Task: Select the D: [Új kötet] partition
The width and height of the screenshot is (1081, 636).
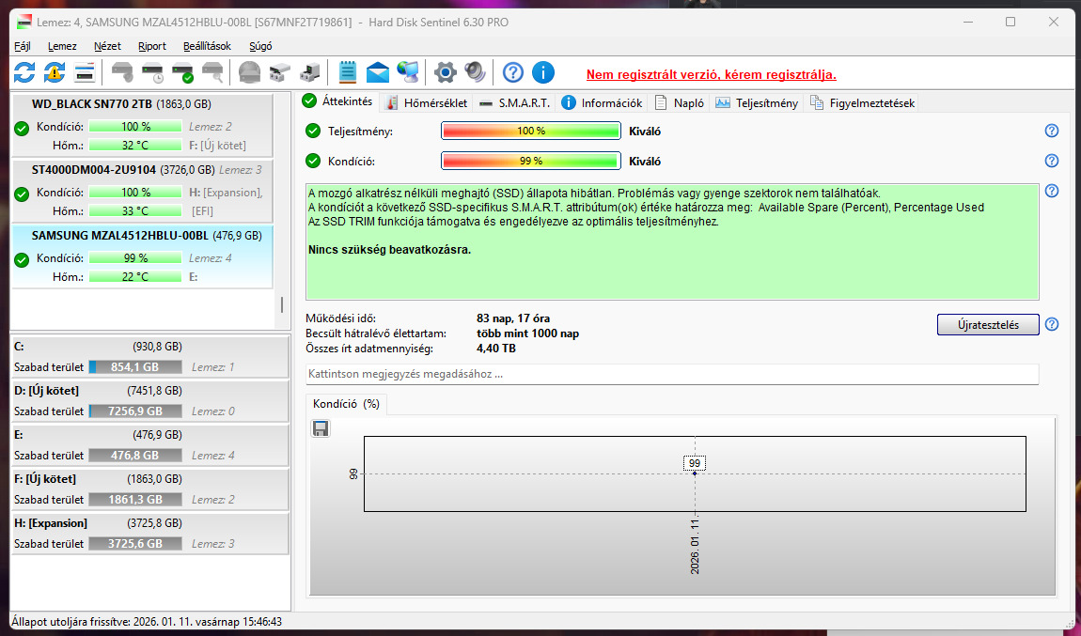Action: tap(150, 400)
